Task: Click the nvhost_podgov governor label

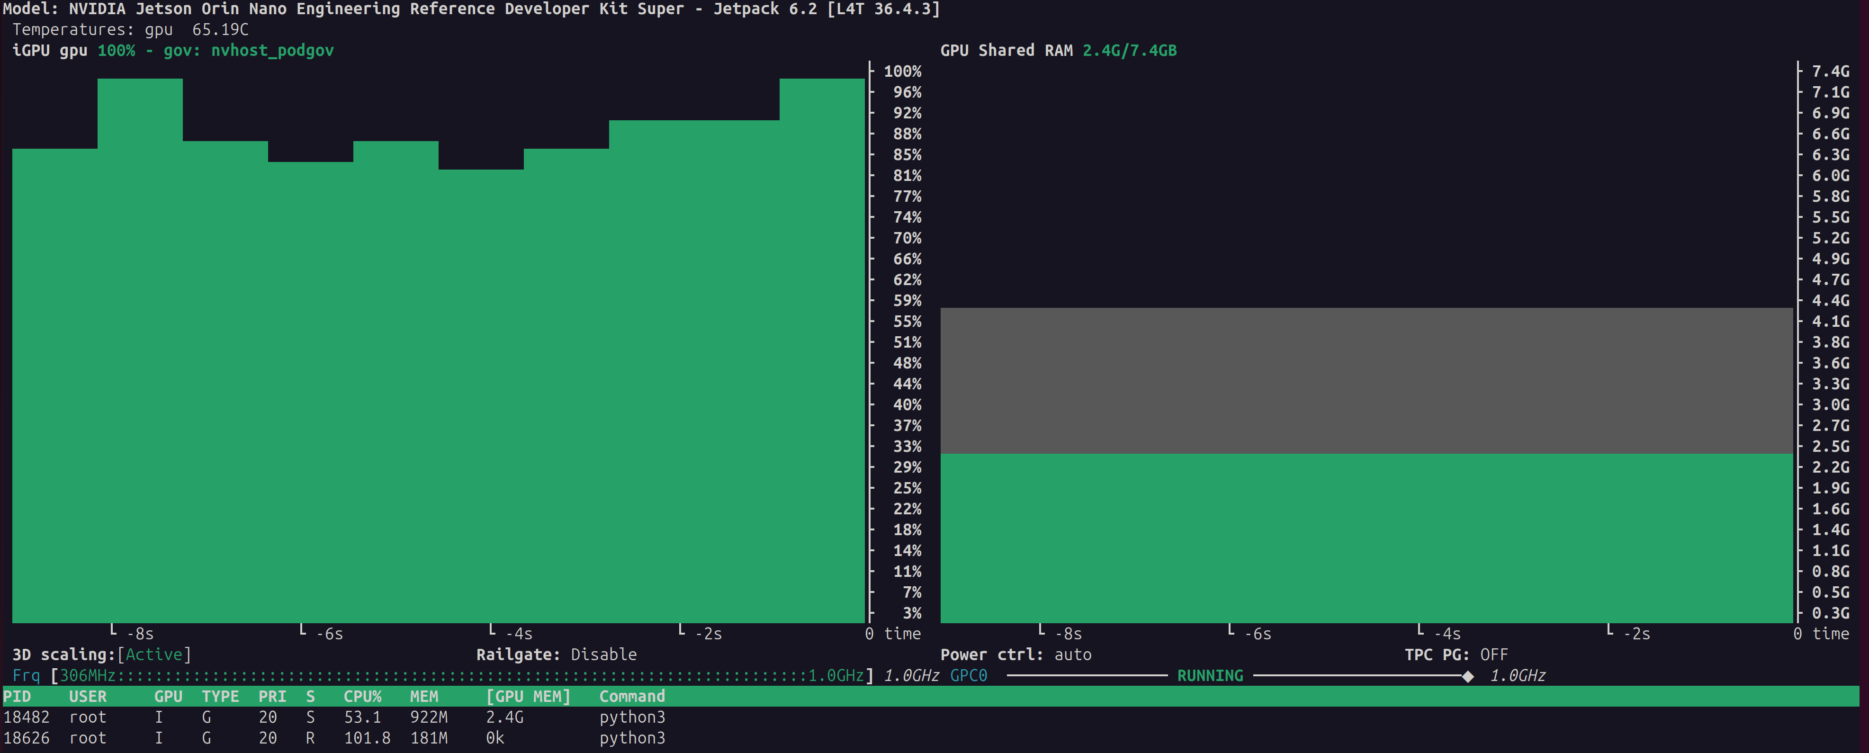Action: pyautogui.click(x=272, y=51)
